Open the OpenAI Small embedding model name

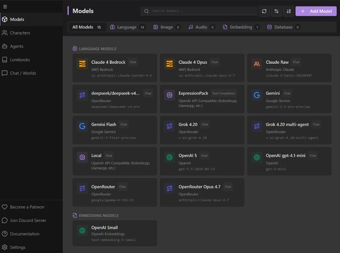(x=105, y=228)
